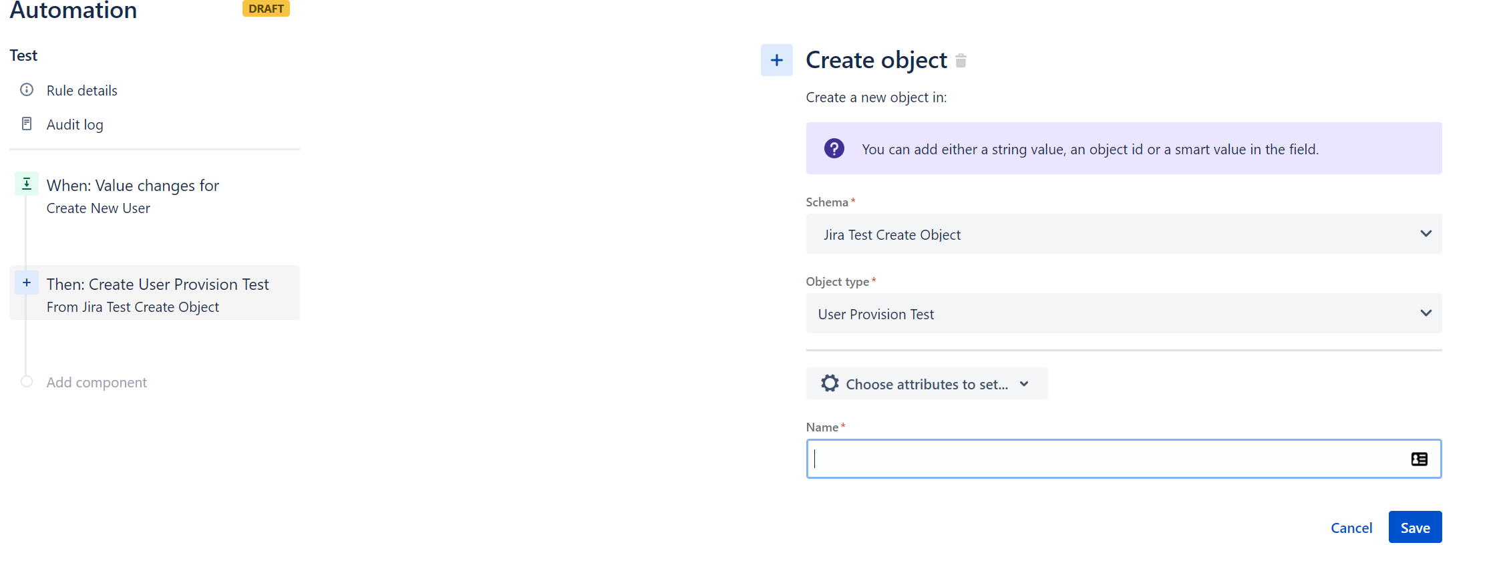The image size is (1497, 575).
Task: Click the smart value picker icon in Name field
Action: click(x=1419, y=459)
